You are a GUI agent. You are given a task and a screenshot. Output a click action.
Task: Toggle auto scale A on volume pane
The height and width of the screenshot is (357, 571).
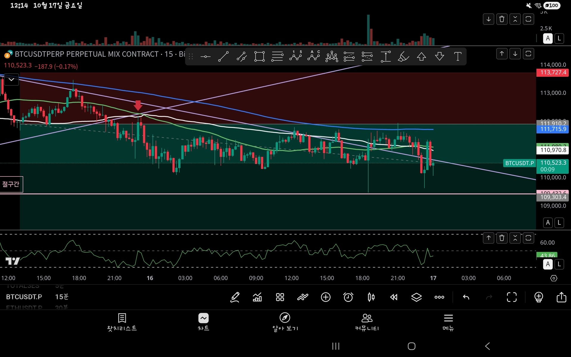[x=548, y=38]
